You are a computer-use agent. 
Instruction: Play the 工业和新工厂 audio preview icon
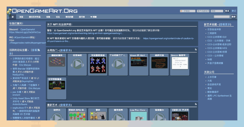click(x=118, y=63)
